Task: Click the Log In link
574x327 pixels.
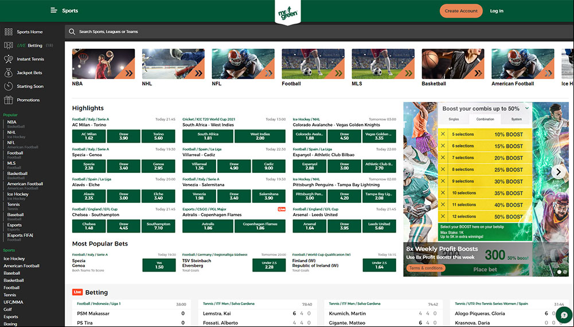Action: point(497,11)
